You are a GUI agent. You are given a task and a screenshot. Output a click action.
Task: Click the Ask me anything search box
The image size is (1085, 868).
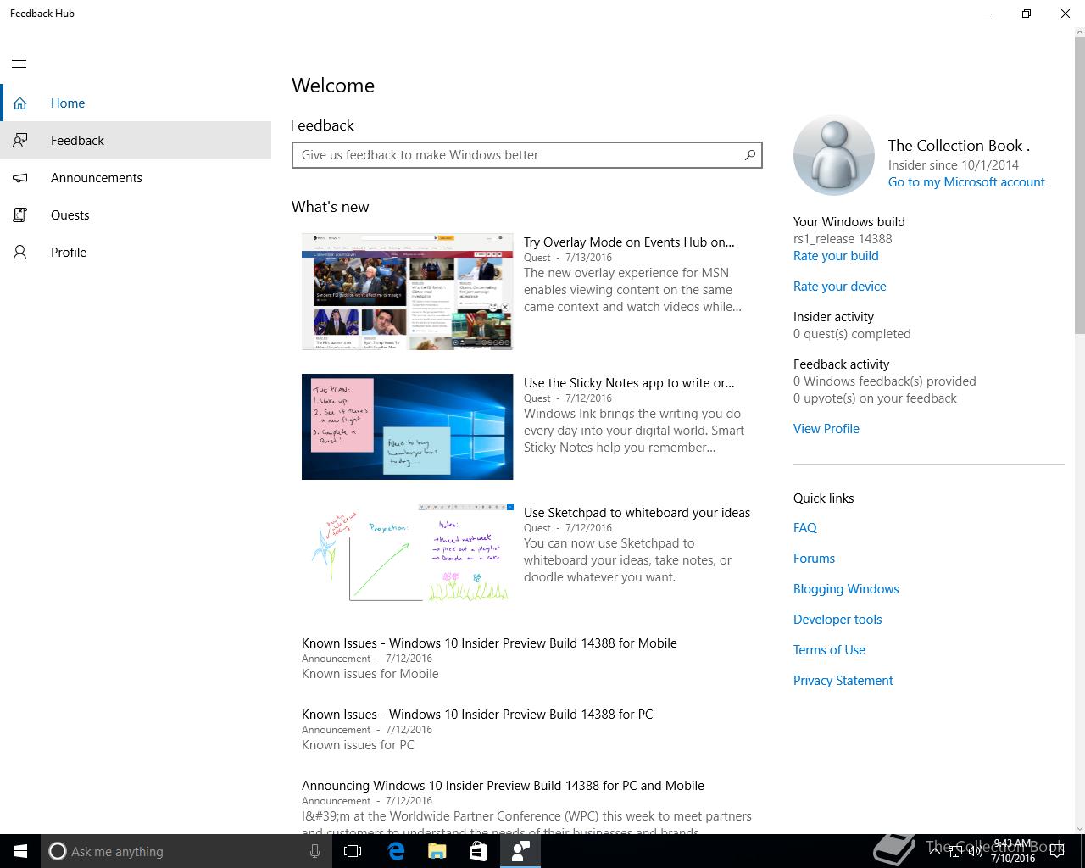tap(186, 851)
